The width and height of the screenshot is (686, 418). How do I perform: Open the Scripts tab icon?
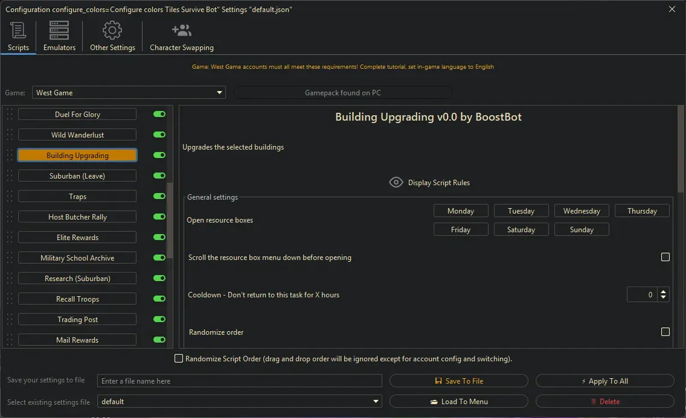coord(18,30)
